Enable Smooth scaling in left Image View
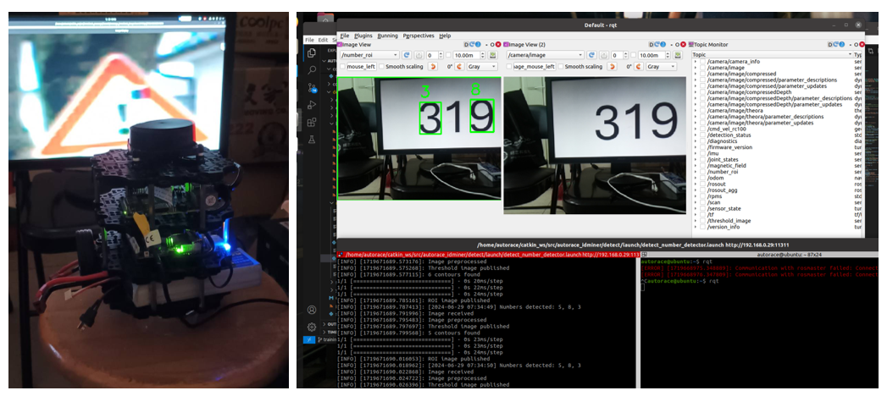The image size is (887, 396). click(384, 66)
